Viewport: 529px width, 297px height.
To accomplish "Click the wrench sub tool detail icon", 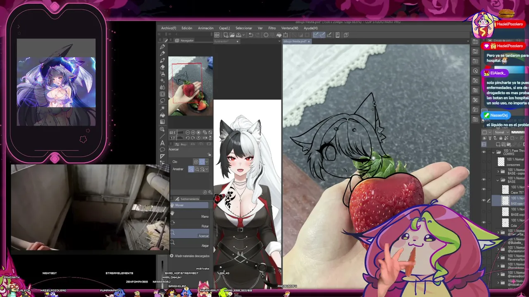I will [x=210, y=192].
